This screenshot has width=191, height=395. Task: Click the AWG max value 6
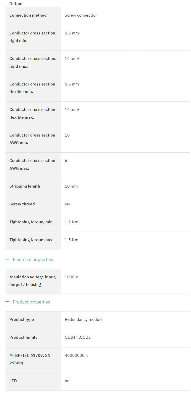[66, 161]
